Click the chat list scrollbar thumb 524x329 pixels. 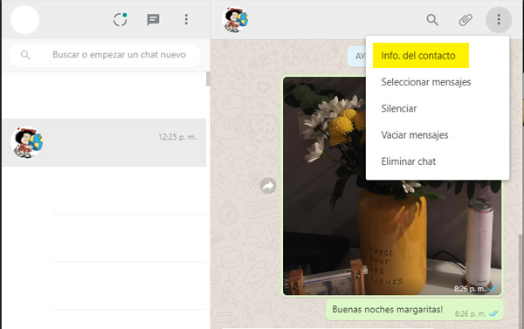click(208, 79)
